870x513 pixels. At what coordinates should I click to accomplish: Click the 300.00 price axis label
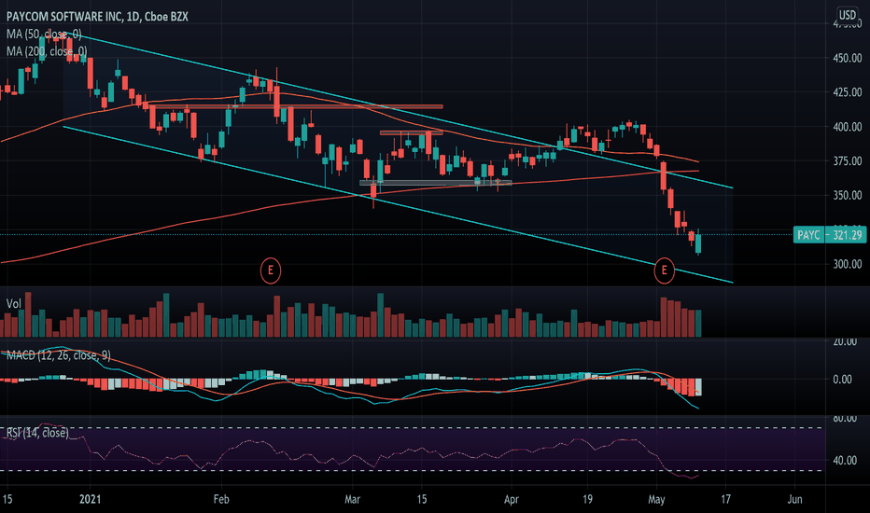coord(848,265)
